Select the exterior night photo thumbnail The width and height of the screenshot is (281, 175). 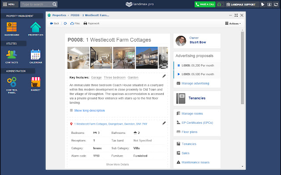(x=147, y=58)
